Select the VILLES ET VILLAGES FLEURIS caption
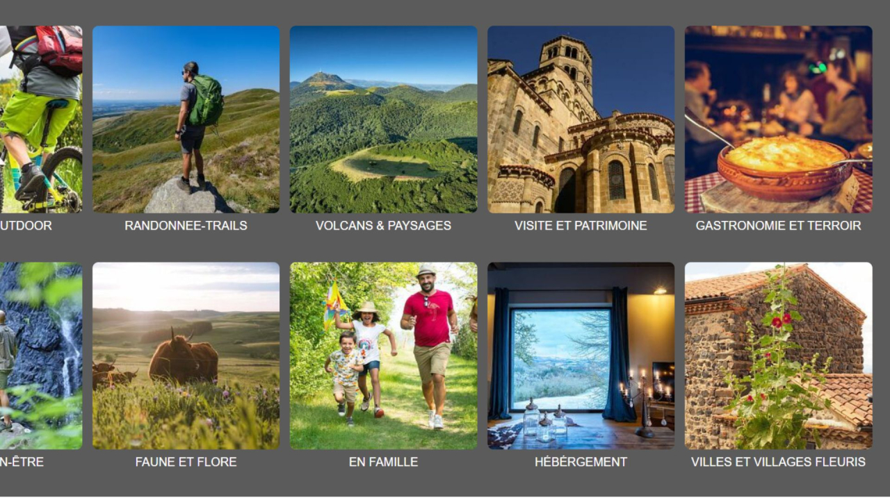This screenshot has width=890, height=500. tap(778, 462)
